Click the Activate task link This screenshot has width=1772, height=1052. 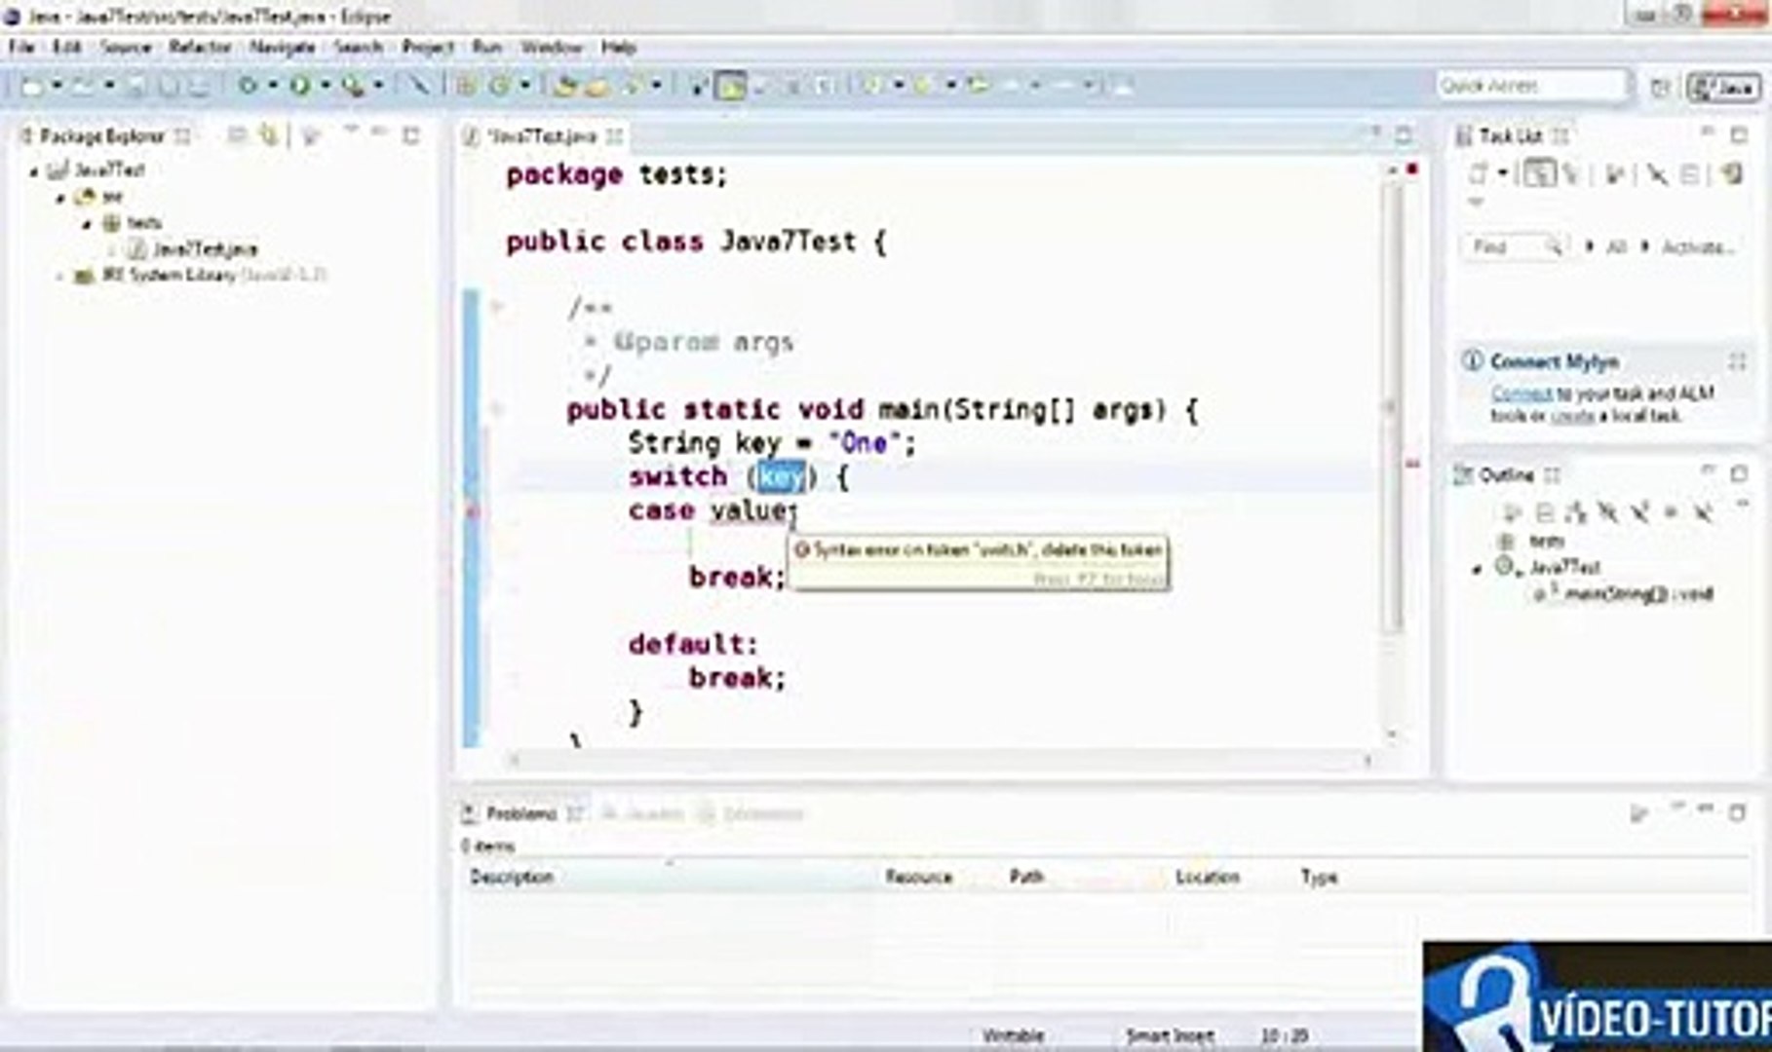tap(1698, 247)
